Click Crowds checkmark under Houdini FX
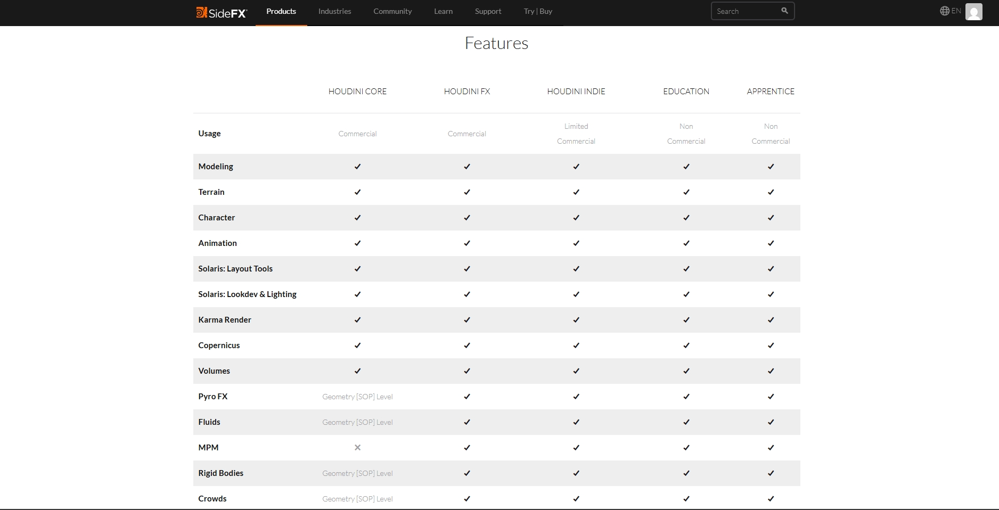Viewport: 999px width, 510px height. tap(467, 499)
